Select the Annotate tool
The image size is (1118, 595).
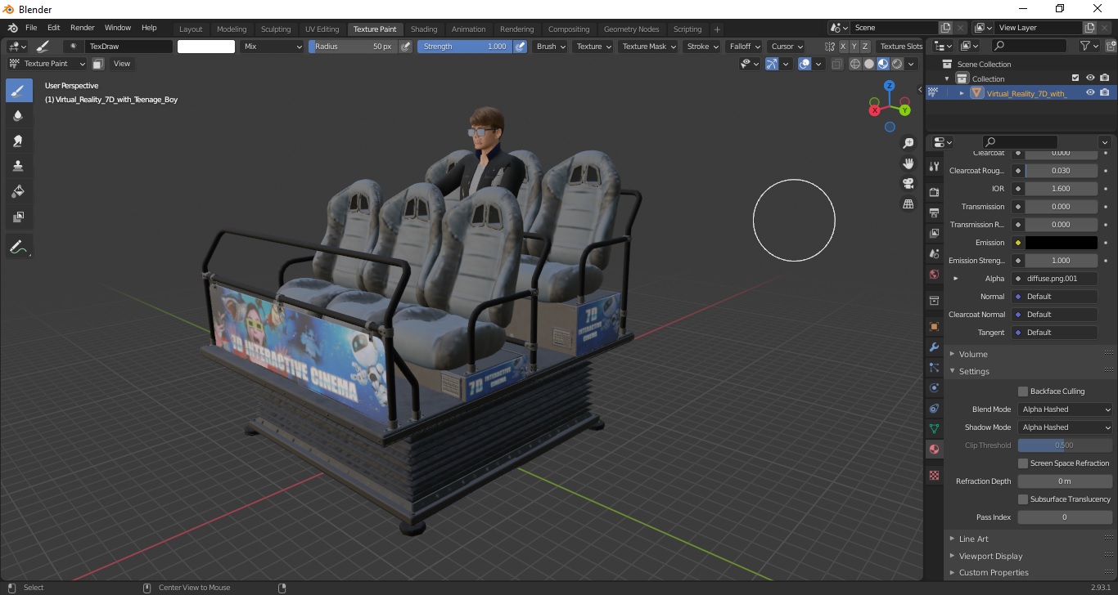coord(19,246)
